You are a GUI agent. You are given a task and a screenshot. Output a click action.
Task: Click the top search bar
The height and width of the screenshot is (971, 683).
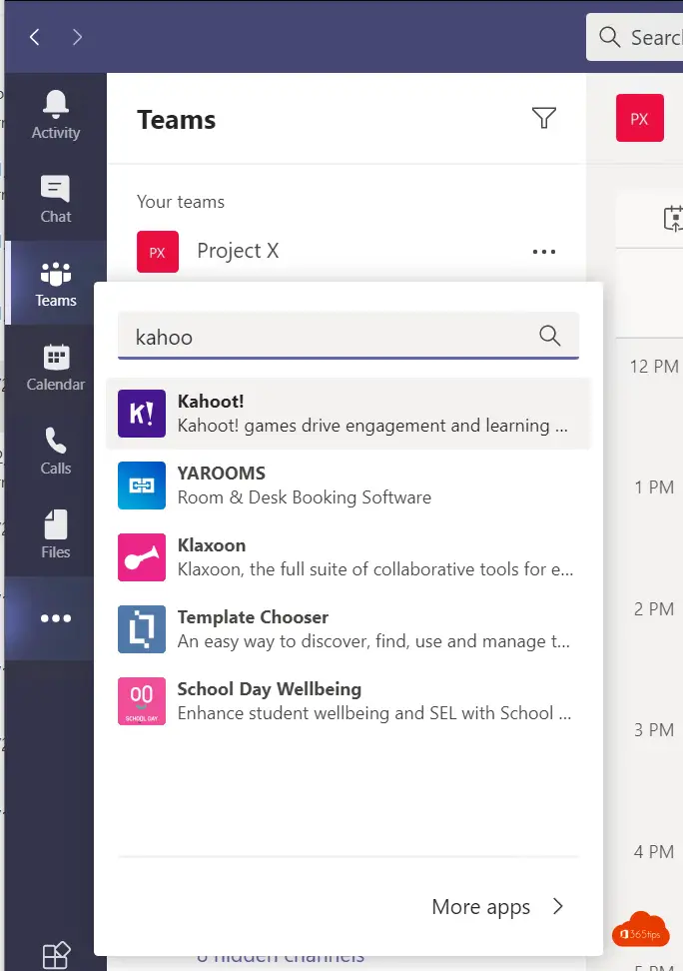point(634,37)
